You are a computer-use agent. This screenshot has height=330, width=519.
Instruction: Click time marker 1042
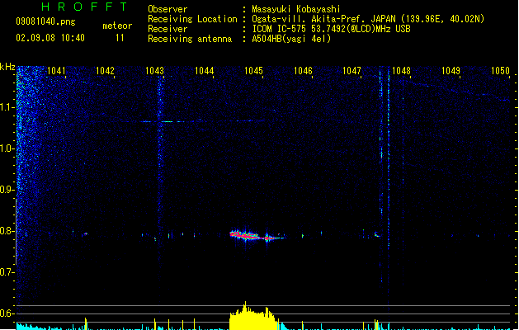(x=105, y=71)
